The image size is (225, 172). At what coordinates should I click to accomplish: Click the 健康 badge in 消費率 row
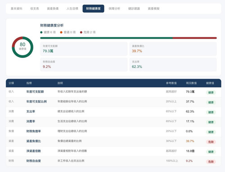click(211, 122)
